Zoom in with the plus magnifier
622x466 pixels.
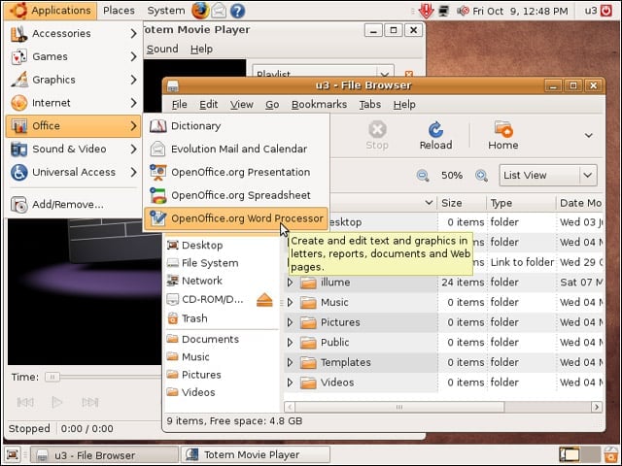[x=481, y=175]
